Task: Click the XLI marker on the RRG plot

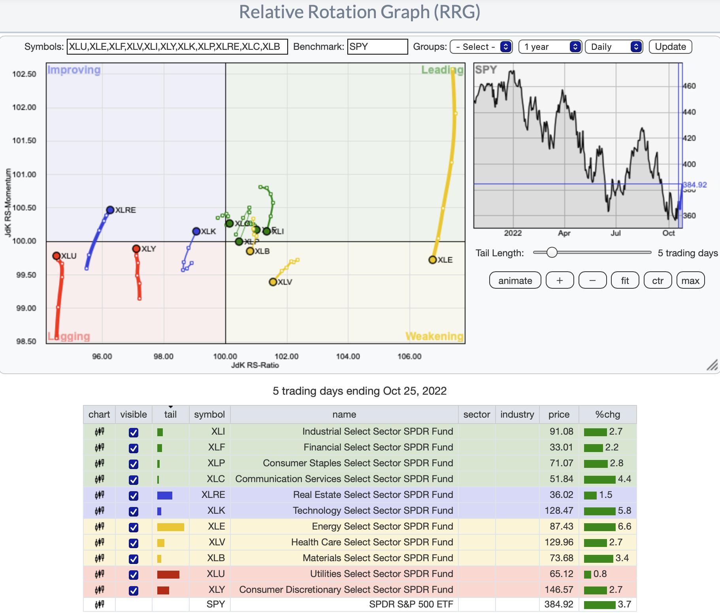Action: tap(267, 231)
